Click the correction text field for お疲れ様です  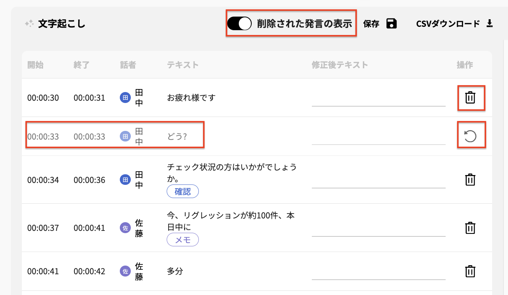tap(378, 103)
